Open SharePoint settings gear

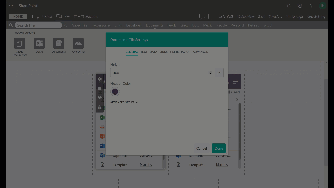[x=300, y=6]
